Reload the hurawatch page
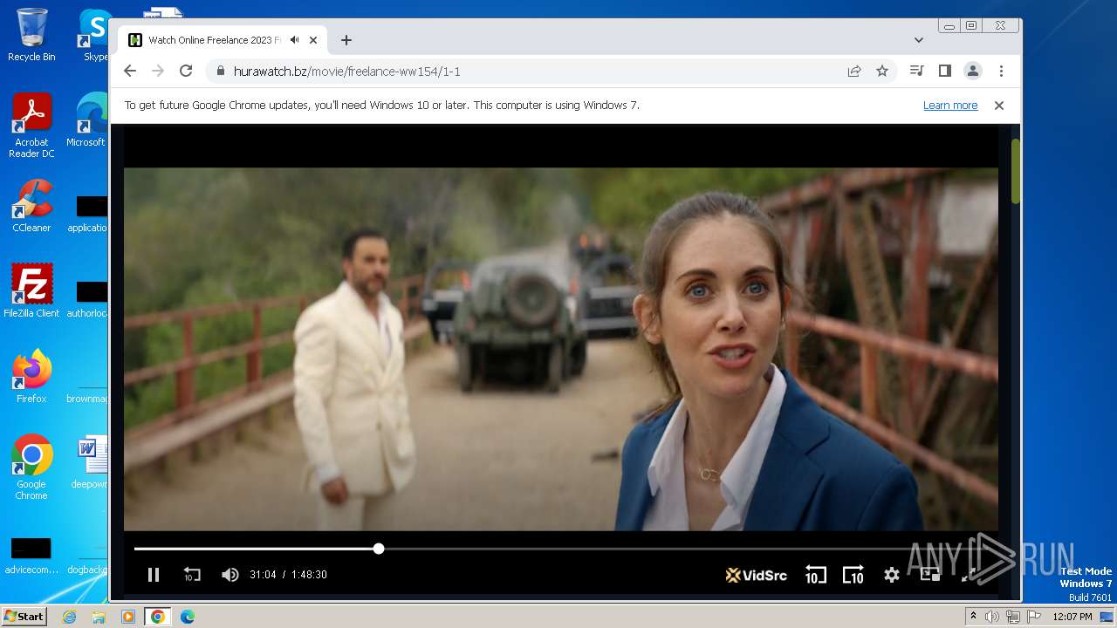Viewport: 1117px width, 628px height. tap(186, 72)
